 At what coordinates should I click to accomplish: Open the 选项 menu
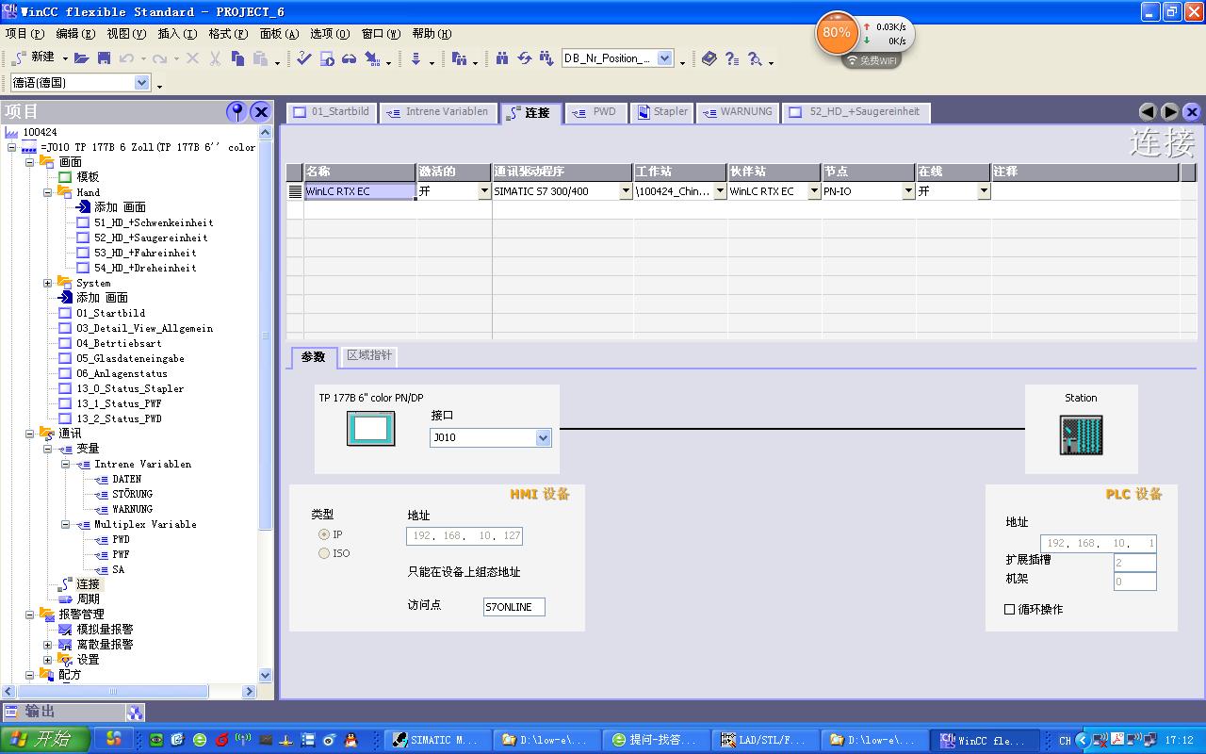(330, 33)
